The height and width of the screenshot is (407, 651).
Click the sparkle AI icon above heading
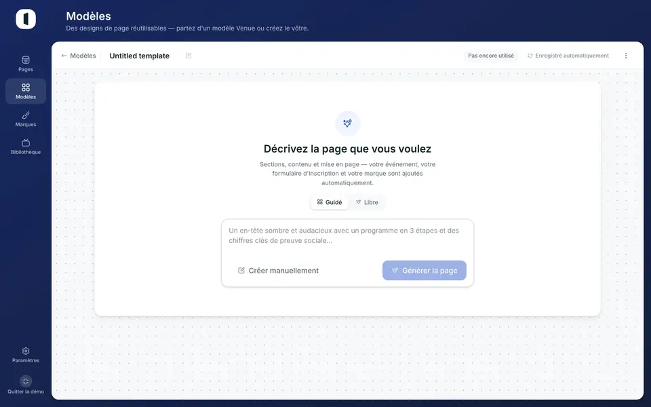(347, 123)
